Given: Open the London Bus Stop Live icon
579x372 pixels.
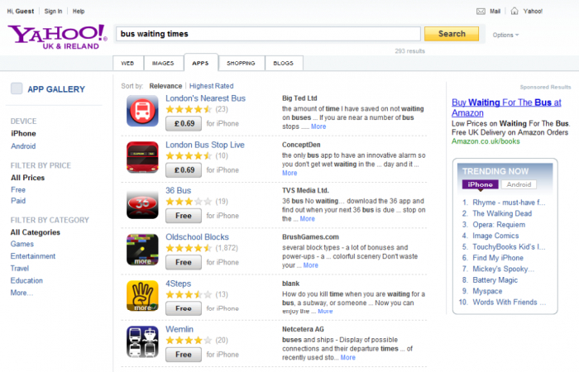Looking at the screenshot, I should coord(141,157).
